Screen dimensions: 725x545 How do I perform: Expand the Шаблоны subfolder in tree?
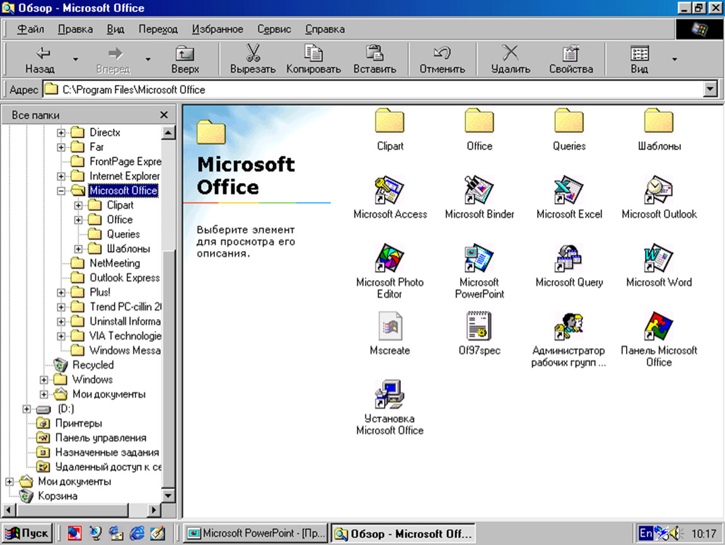(79, 249)
